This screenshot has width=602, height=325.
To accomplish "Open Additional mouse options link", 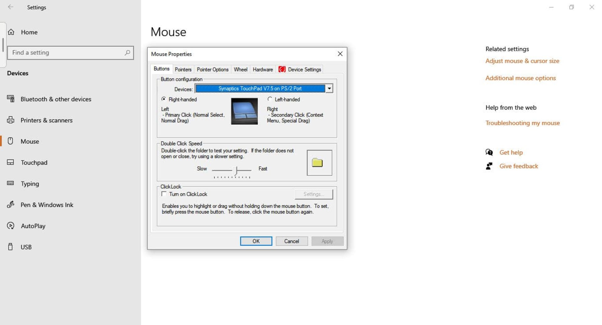I will point(520,78).
